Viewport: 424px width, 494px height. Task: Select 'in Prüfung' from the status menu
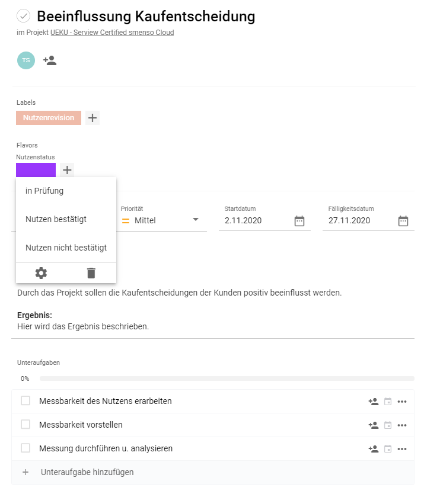[44, 191]
